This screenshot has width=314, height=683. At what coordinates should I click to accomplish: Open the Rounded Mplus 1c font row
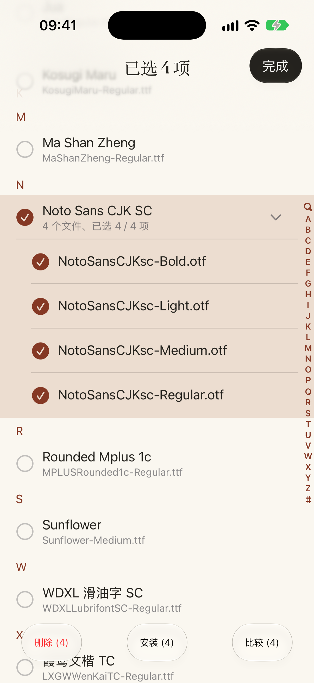coord(157,463)
